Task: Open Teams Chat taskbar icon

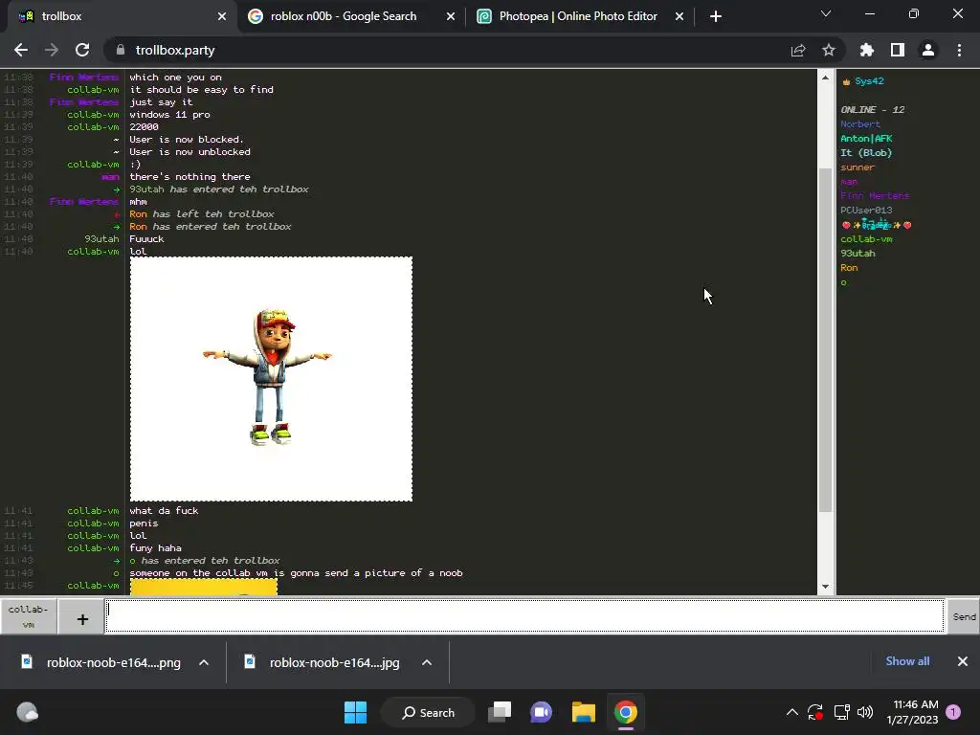Action: click(x=542, y=712)
